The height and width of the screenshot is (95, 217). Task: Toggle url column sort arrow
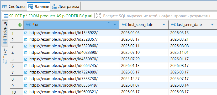[109, 25]
